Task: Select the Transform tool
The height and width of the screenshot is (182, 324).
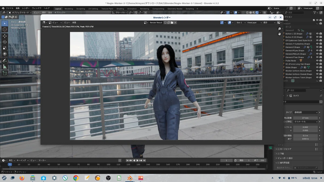Action: pyautogui.click(x=5, y=54)
